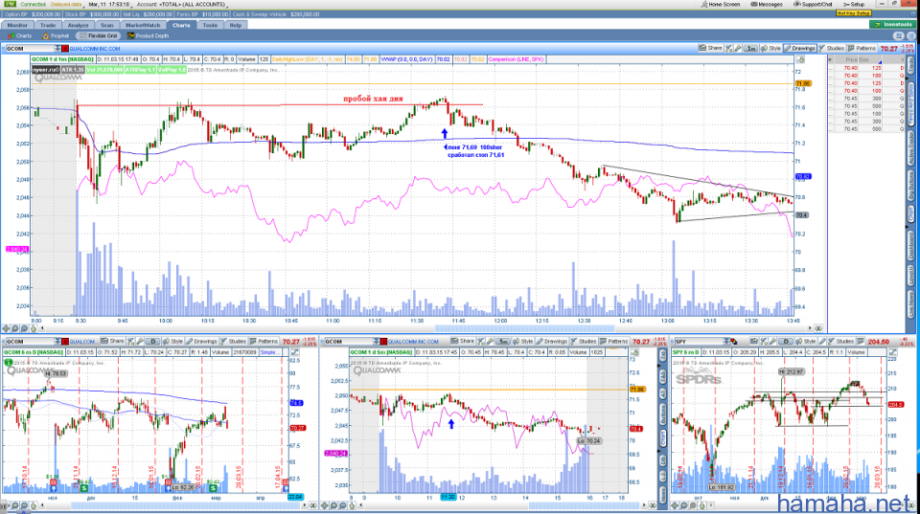Open the D timeframe selector in SPY chart
Viewport: 920px width, 514px height.
point(786,341)
